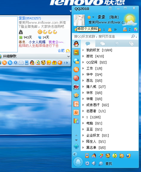The width and height of the screenshot is (141, 172).
Task: Expand the 纠缠静默 chevron in contact card
Action: [x=69, y=57]
